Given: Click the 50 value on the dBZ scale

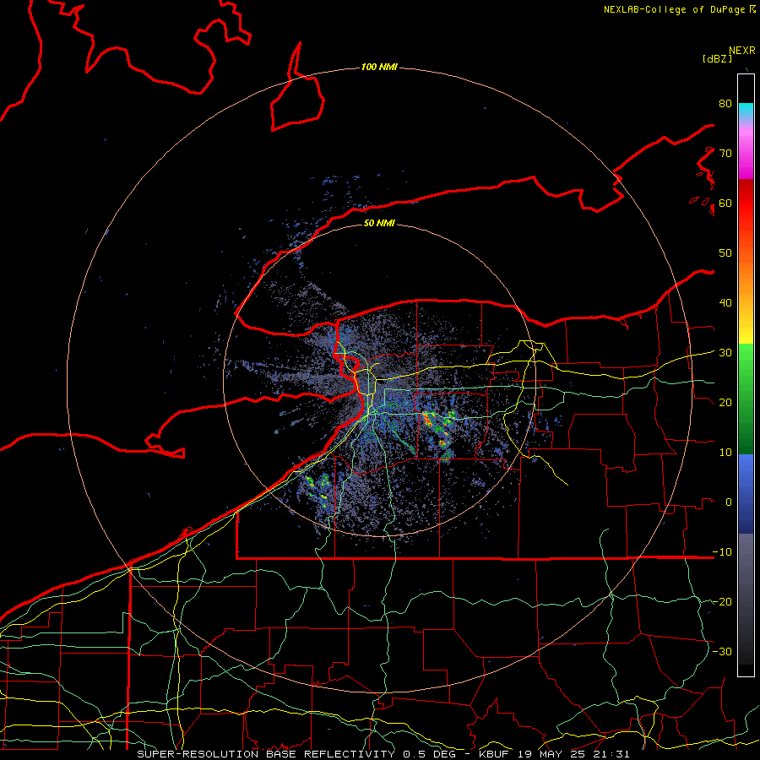Looking at the screenshot, I should 725,253.
